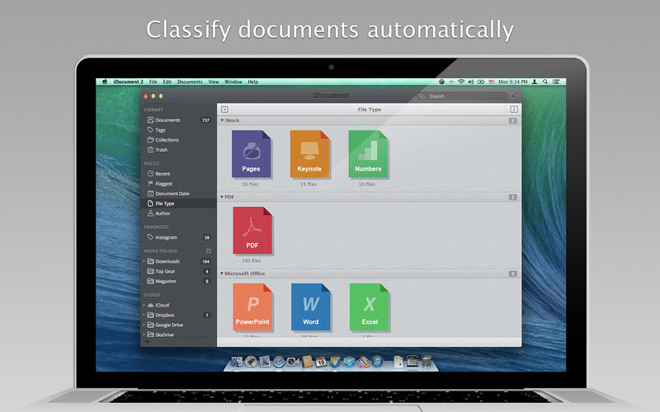Viewport: 660px width, 412px height.
Task: Open Finder from the Dock
Action: click(x=237, y=362)
